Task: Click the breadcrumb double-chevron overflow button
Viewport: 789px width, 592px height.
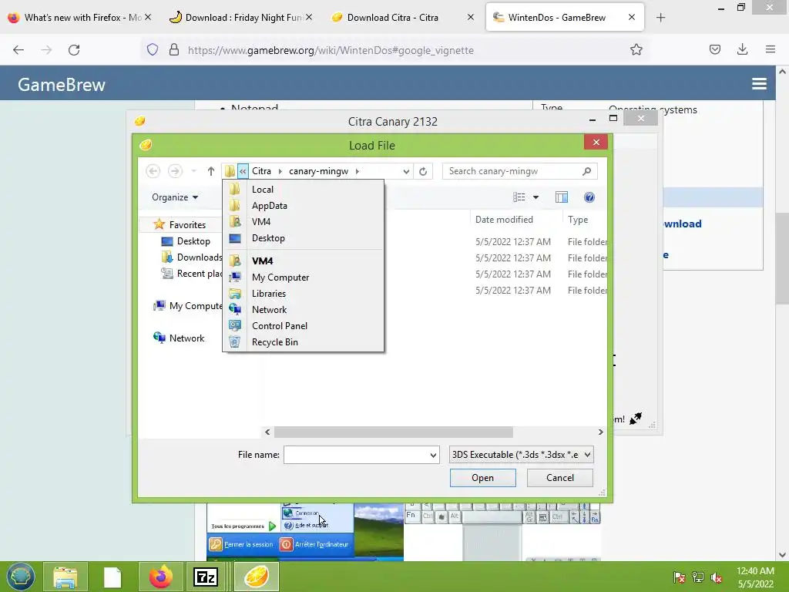Action: (x=243, y=171)
